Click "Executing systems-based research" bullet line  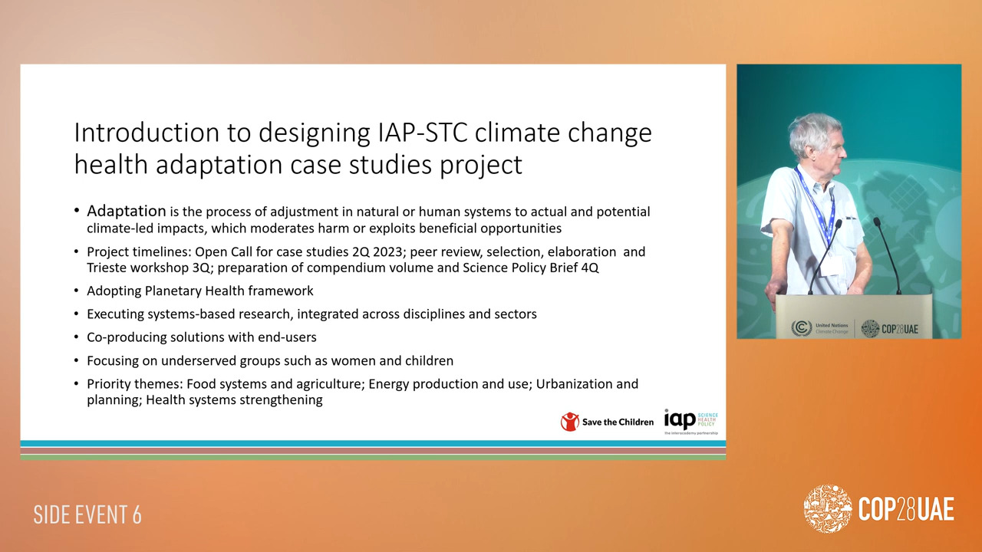click(311, 314)
